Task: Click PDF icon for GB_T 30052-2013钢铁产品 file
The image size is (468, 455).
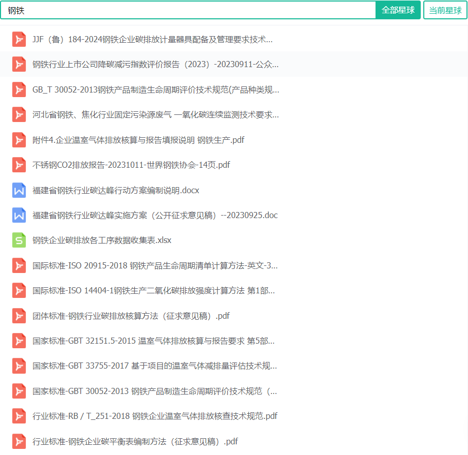Action: pos(19,89)
